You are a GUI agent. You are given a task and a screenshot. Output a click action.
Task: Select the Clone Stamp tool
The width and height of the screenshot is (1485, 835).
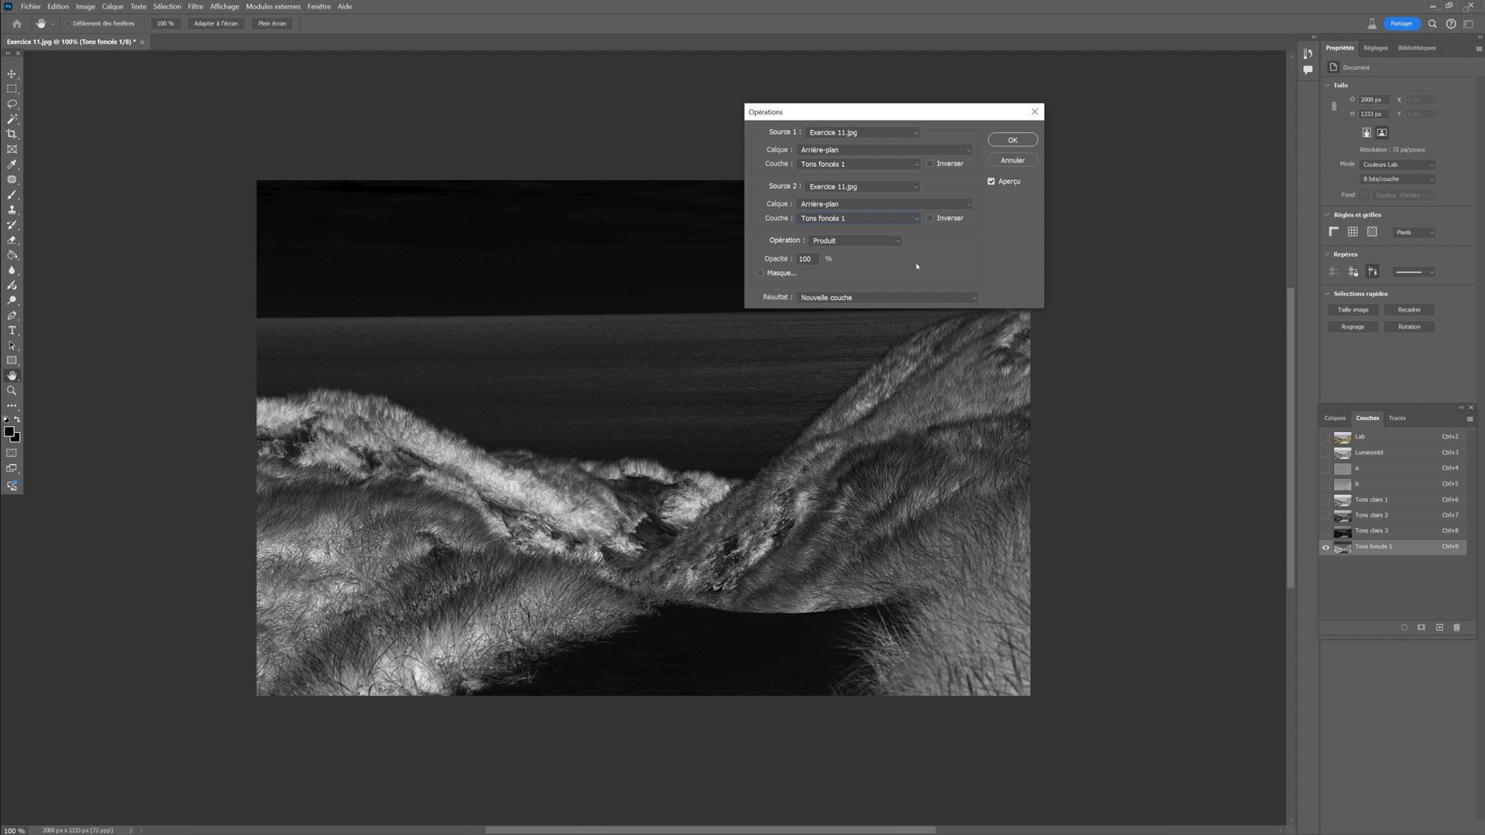12,210
